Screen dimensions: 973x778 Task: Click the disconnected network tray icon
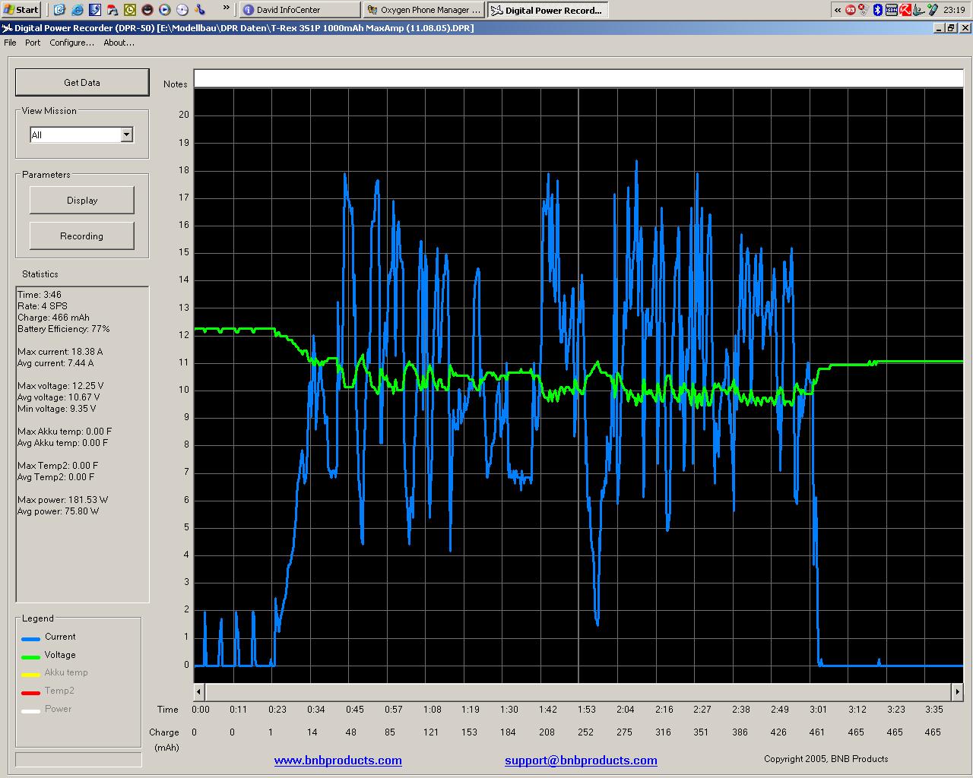(x=864, y=10)
